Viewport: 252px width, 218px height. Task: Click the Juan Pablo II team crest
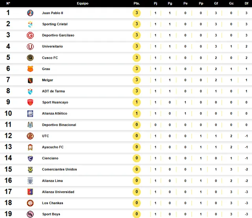pyautogui.click(x=30, y=13)
